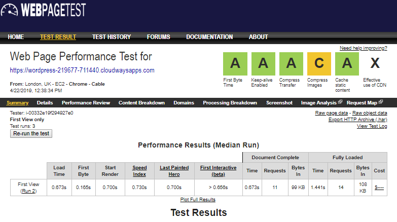Open the Plot Full Results link
The height and width of the screenshot is (222, 397).
(x=198, y=200)
